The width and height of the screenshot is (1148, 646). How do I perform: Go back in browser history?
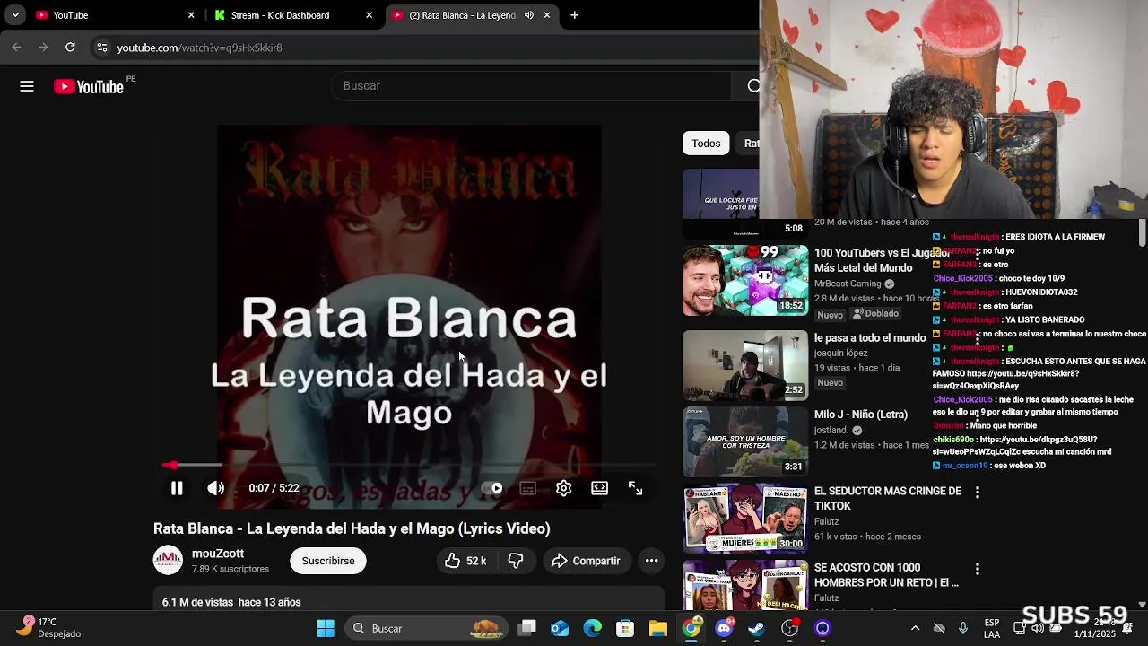pos(17,47)
